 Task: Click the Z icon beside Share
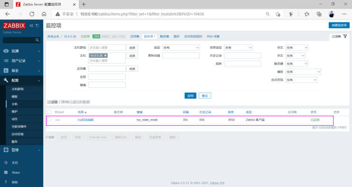(6, 172)
